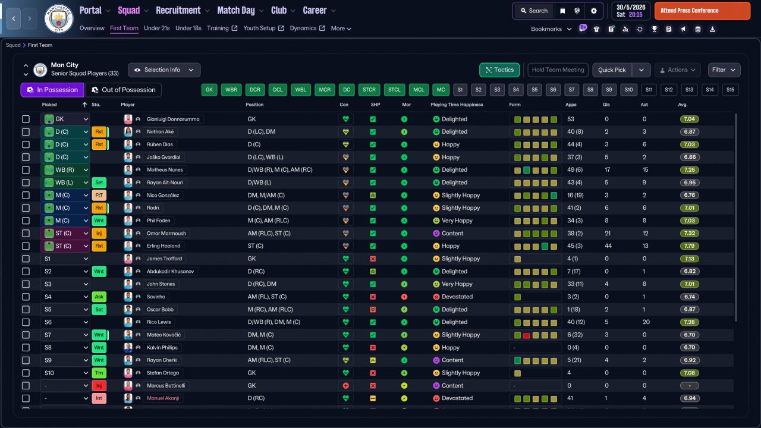Image resolution: width=761 pixels, height=428 pixels.
Task: Click the megaphone bookmark icon
Action: tap(683, 29)
